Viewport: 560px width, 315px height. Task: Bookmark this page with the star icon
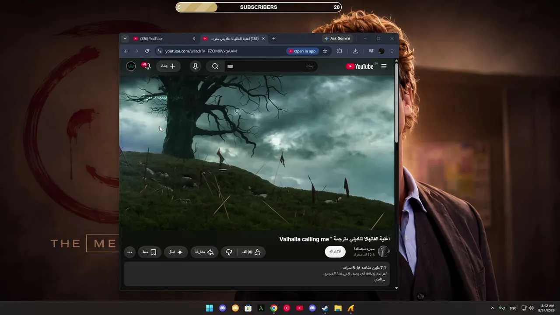[x=325, y=51]
